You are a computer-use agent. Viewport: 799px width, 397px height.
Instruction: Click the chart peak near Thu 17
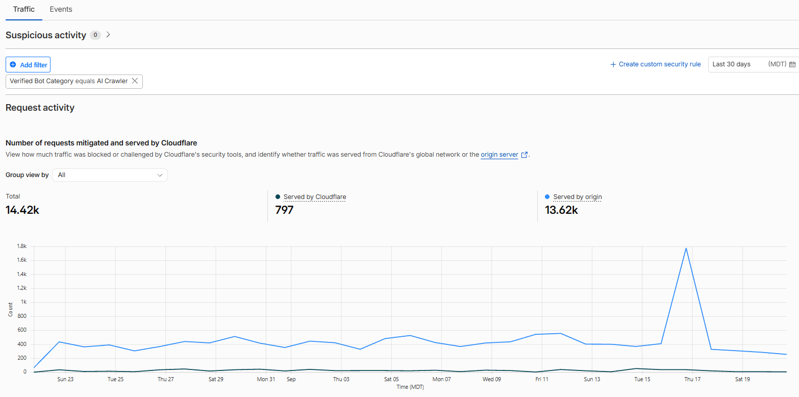pyautogui.click(x=686, y=248)
